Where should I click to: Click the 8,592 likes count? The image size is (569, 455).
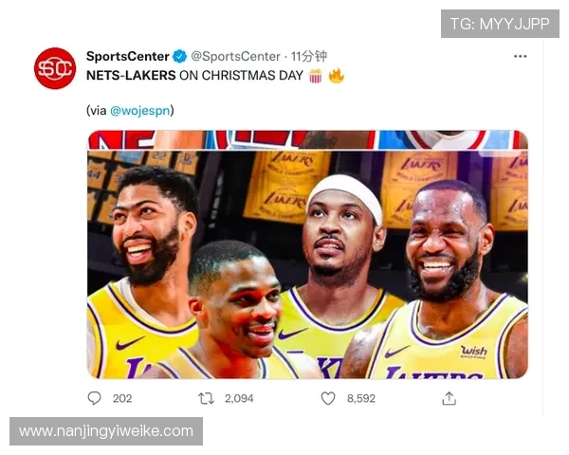pyautogui.click(x=361, y=398)
